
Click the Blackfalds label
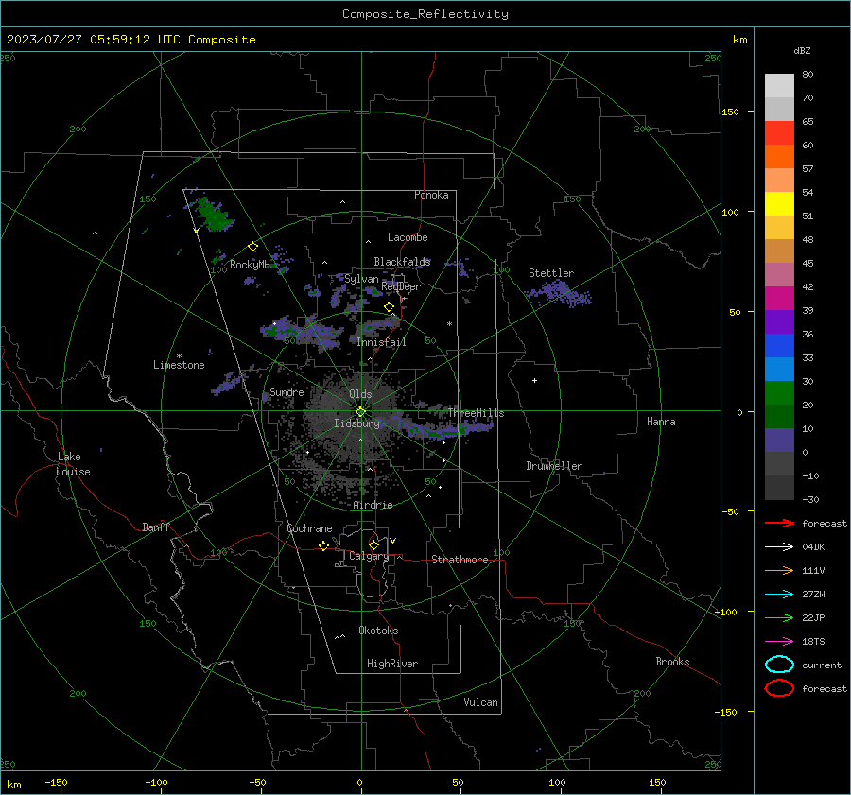(402, 262)
